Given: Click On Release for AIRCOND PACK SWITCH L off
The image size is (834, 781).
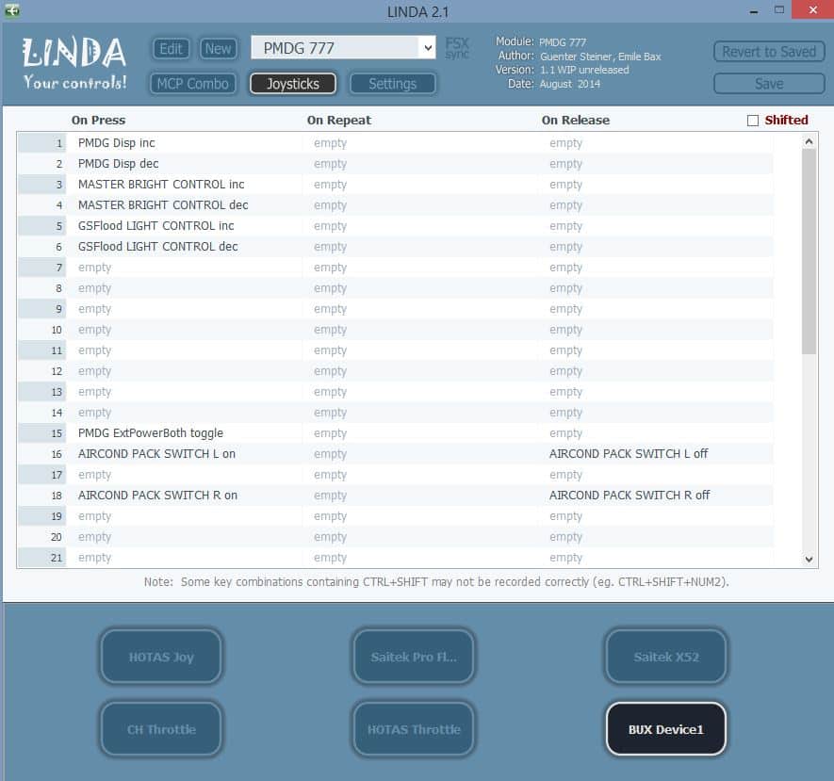Looking at the screenshot, I should (629, 454).
